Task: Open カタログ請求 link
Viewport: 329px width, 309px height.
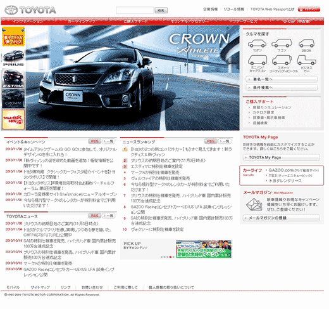Action: 263,112
